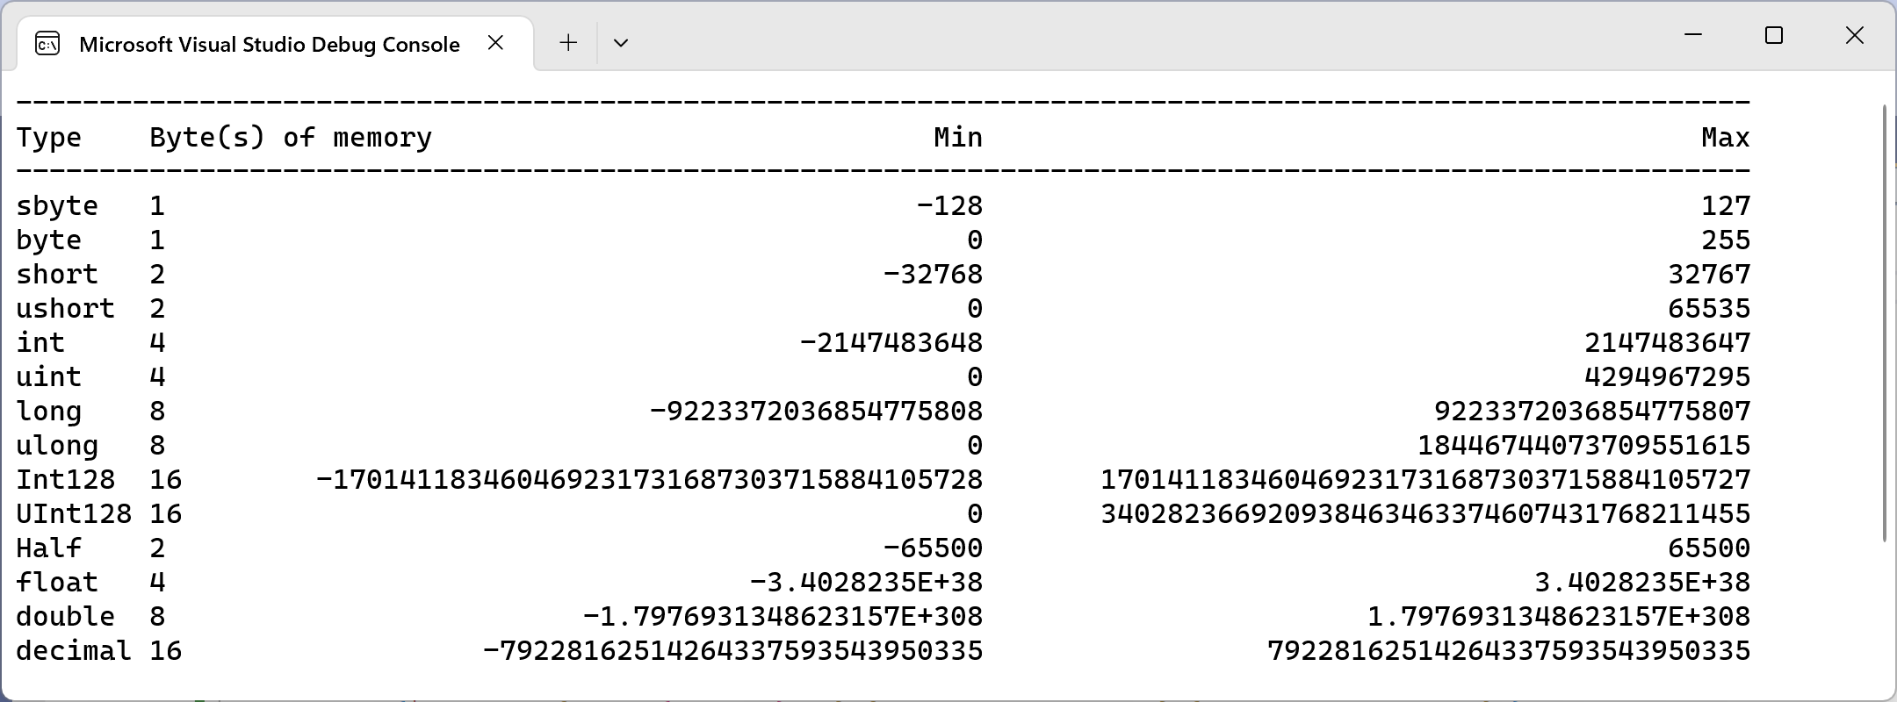Maximize the terminal window
The image size is (1897, 702).
tap(1774, 35)
